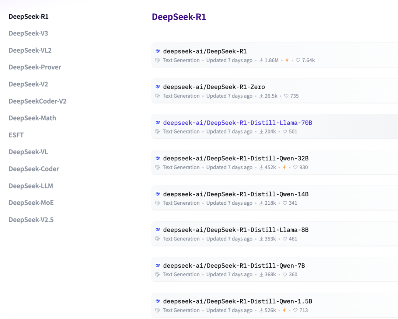Click the lightning bolt icon on DeepSeek-R1-Distill-Qwen-1.5B

click(284, 310)
